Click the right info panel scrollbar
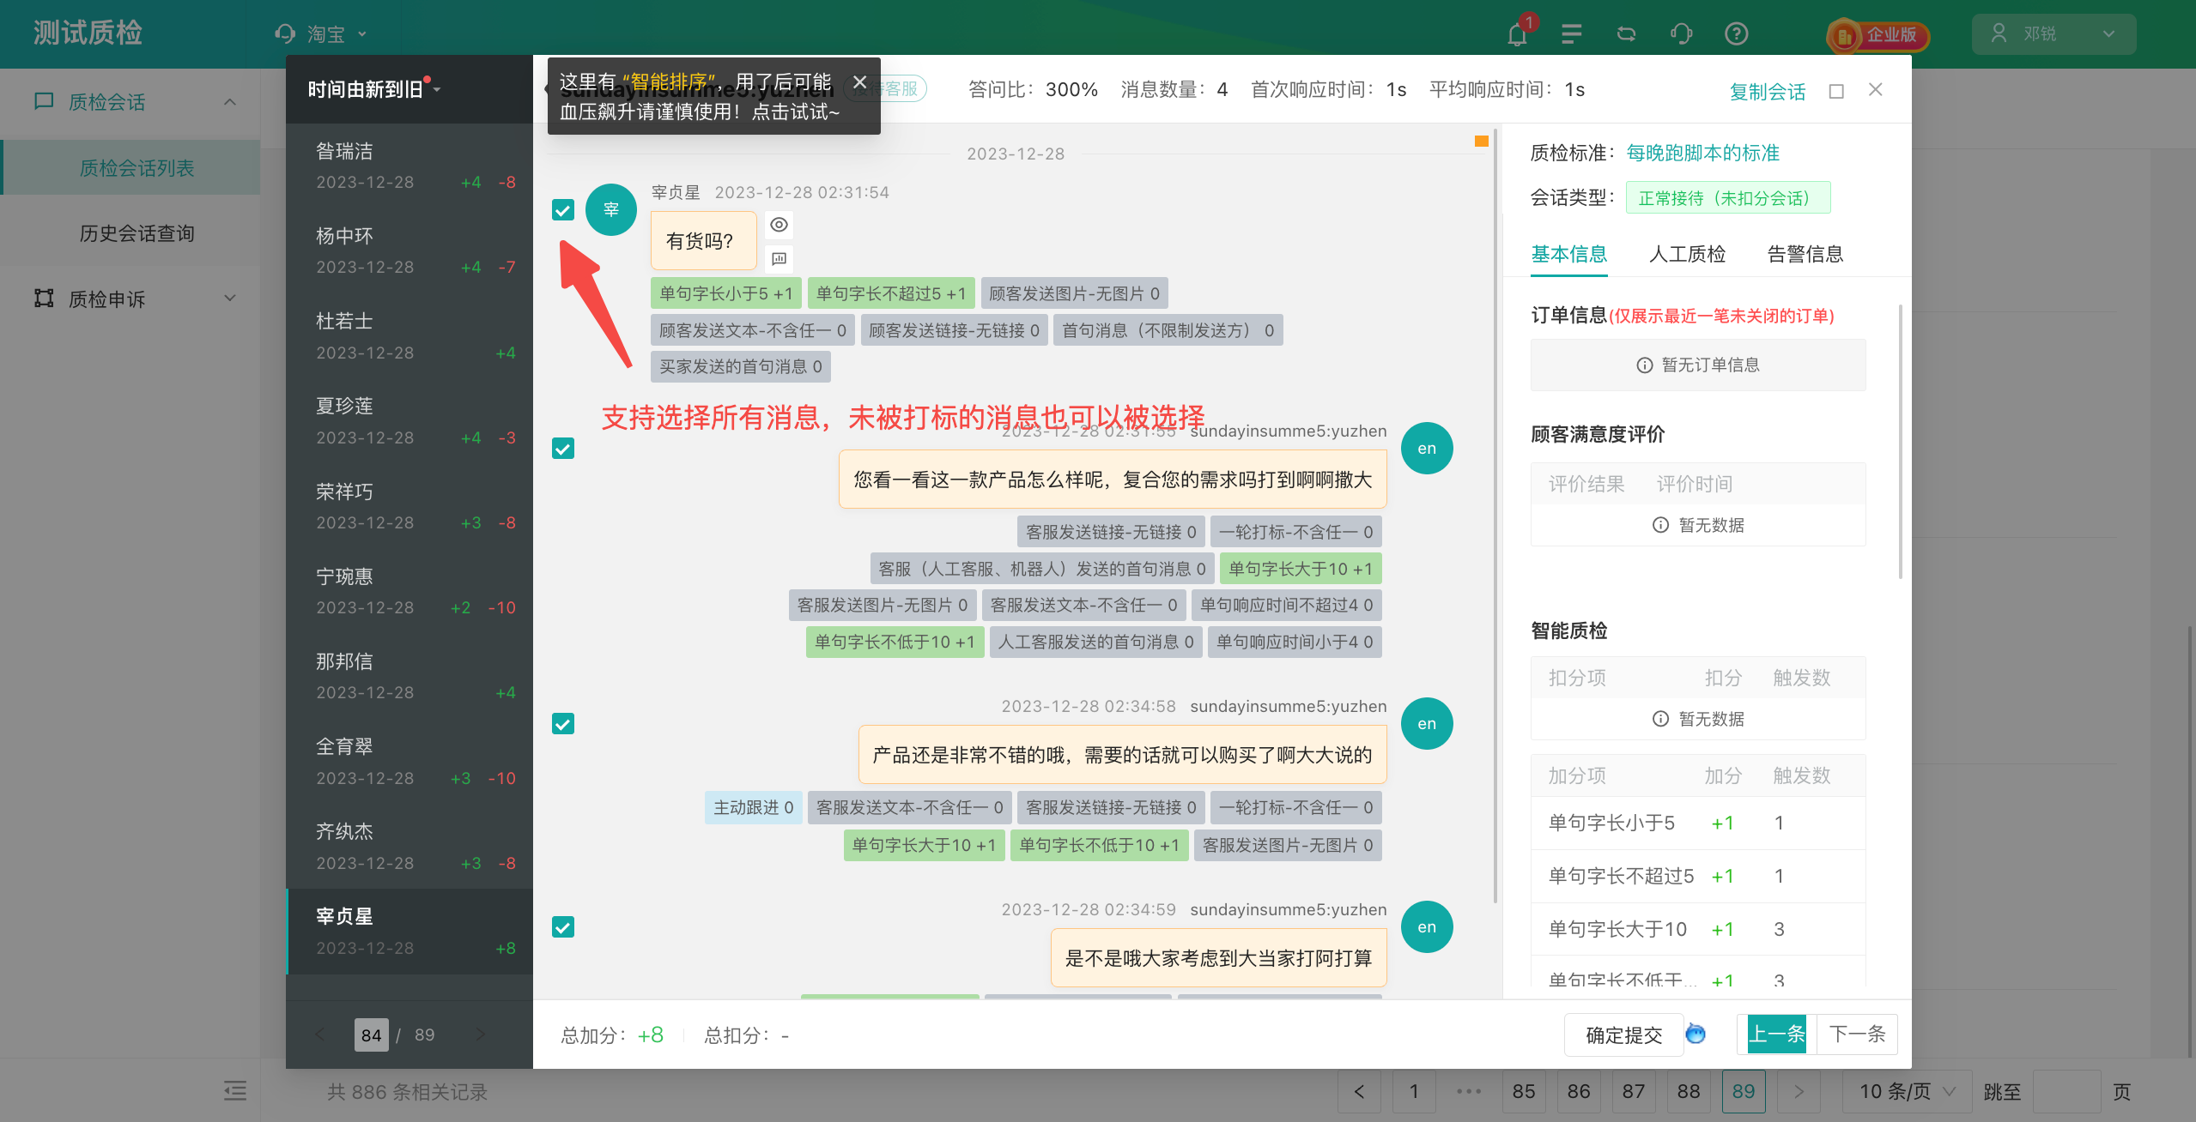Screen dimensions: 2196x1122 point(1901,442)
